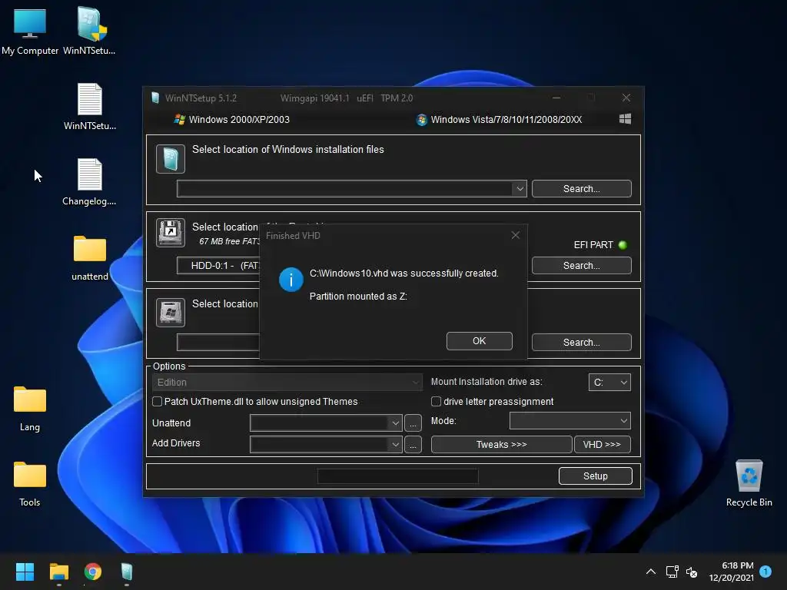Click the blue info icon in Finished VHD dialog
Screen dimensions: 787x590
pyautogui.click(x=291, y=280)
